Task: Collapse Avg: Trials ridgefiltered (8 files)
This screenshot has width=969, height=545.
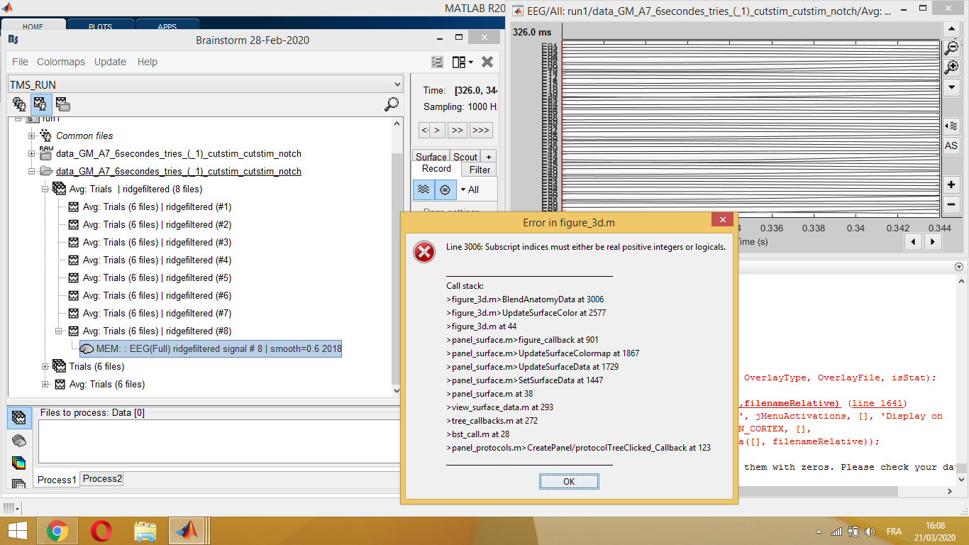Action: point(45,189)
